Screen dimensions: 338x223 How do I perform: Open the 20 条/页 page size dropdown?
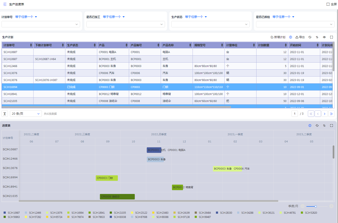(26, 114)
